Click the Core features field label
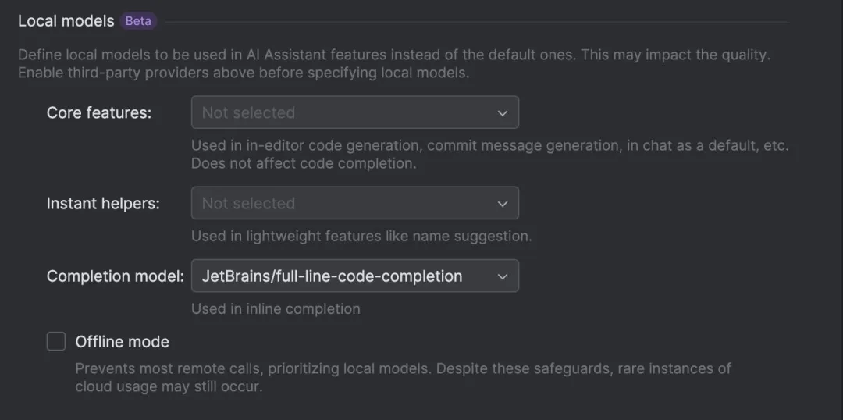 pos(99,113)
